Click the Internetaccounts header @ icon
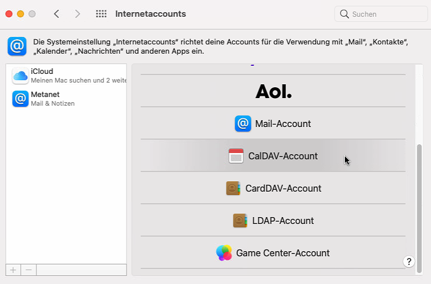Image resolution: width=431 pixels, height=284 pixels. 17,46
